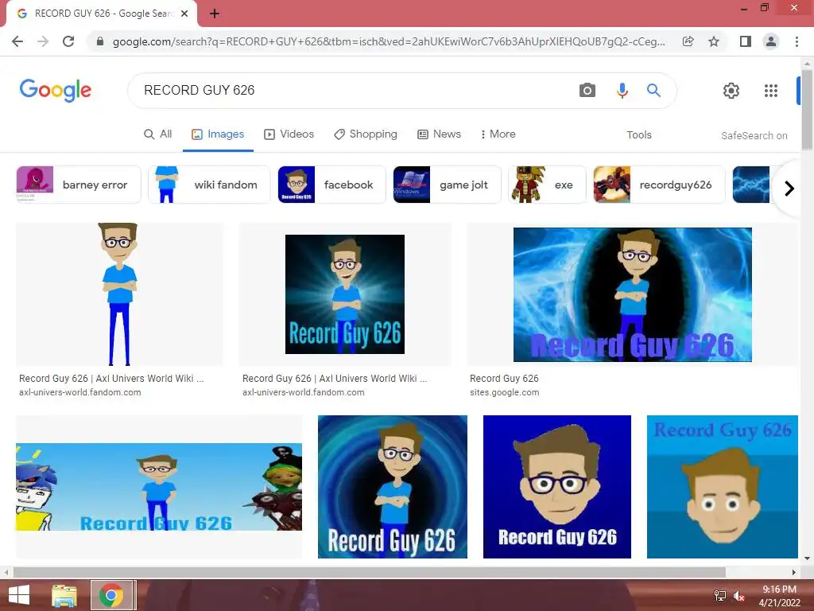The image size is (814, 611).
Task: Click the URL address bar
Action: pos(388,41)
